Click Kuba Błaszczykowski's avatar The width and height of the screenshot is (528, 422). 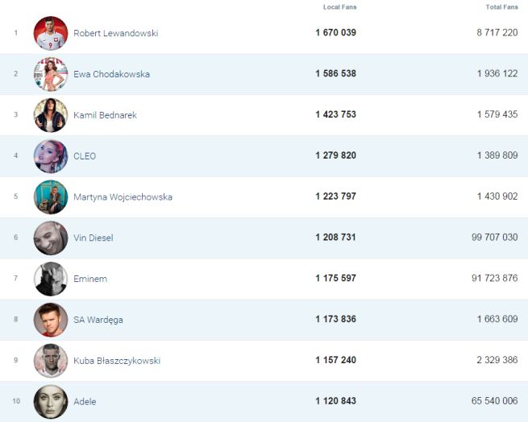pos(51,361)
